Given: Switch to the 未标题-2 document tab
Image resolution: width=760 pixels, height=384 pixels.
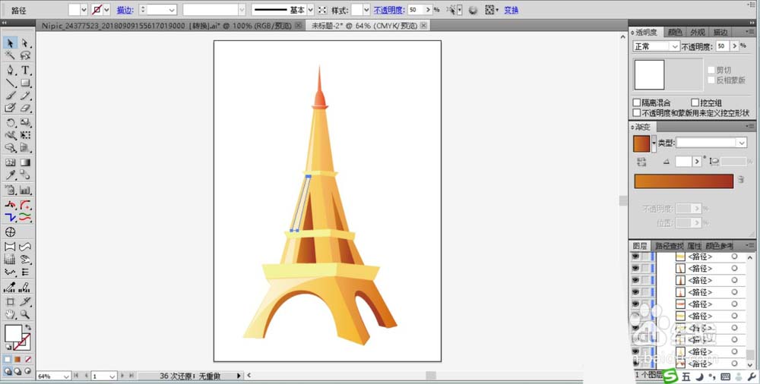Looking at the screenshot, I should pos(365,26).
